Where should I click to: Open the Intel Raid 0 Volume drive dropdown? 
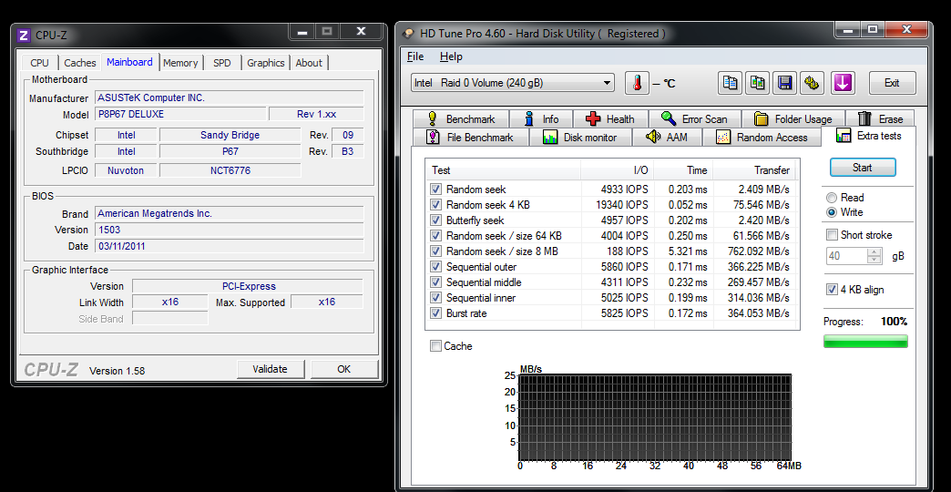513,83
